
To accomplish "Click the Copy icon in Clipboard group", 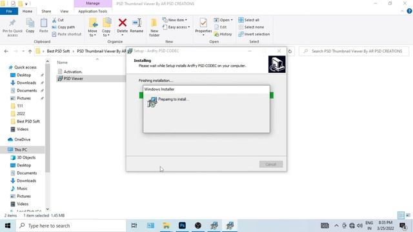I will coord(30,26).
